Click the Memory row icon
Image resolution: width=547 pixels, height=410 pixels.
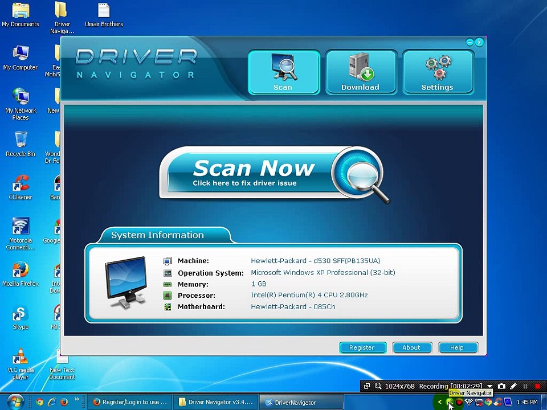click(x=168, y=285)
